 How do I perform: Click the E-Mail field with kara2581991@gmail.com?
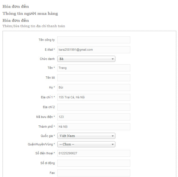[94, 50]
